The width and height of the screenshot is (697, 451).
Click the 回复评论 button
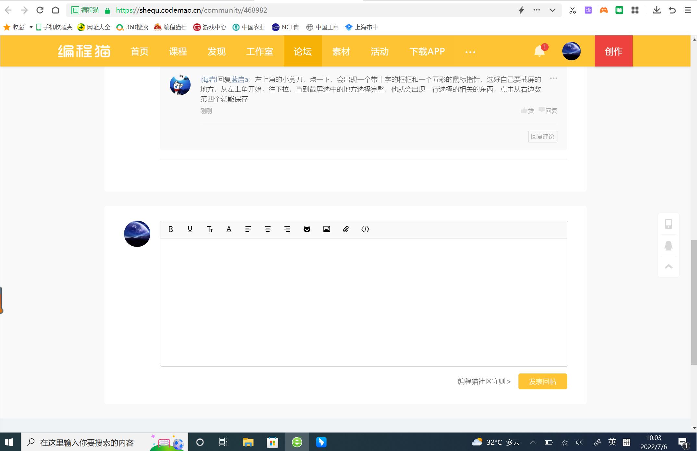(543, 137)
